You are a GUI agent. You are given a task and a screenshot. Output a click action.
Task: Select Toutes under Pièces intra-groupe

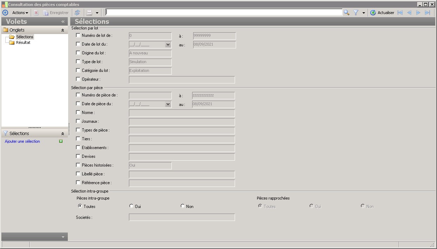pos(80,206)
